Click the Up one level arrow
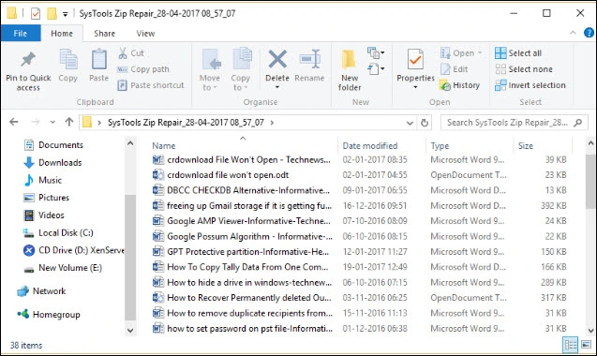 (69, 122)
